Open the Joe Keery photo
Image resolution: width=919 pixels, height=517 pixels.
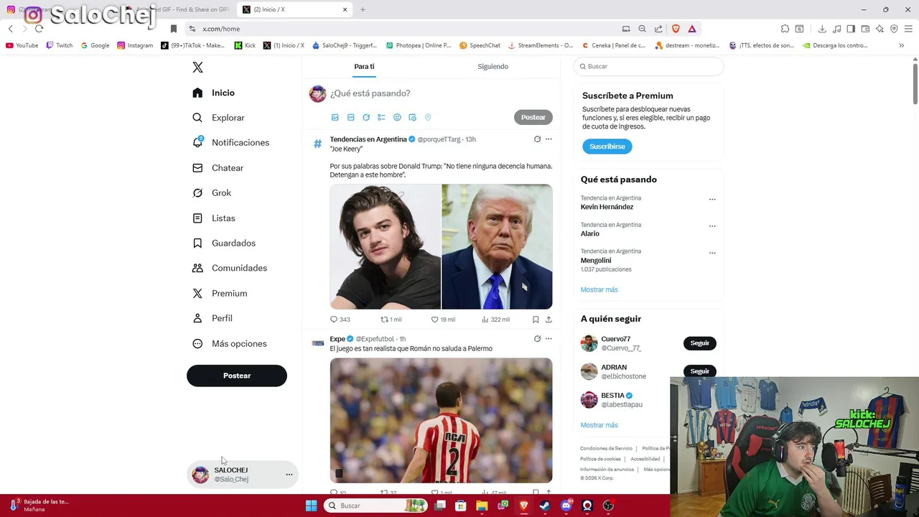click(x=386, y=246)
